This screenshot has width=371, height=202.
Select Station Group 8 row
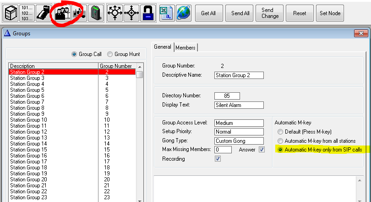[72, 108]
